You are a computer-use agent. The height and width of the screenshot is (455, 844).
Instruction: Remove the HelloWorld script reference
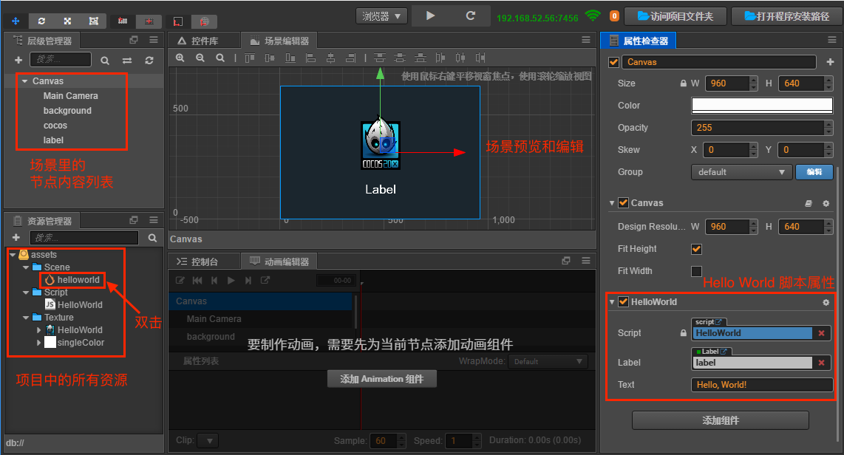(x=821, y=333)
